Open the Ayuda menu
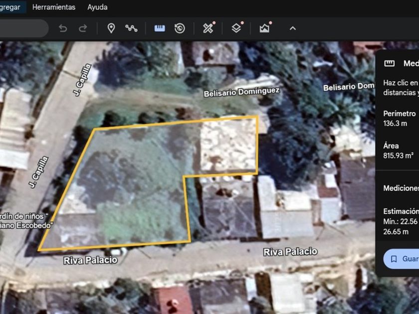 click(x=97, y=7)
